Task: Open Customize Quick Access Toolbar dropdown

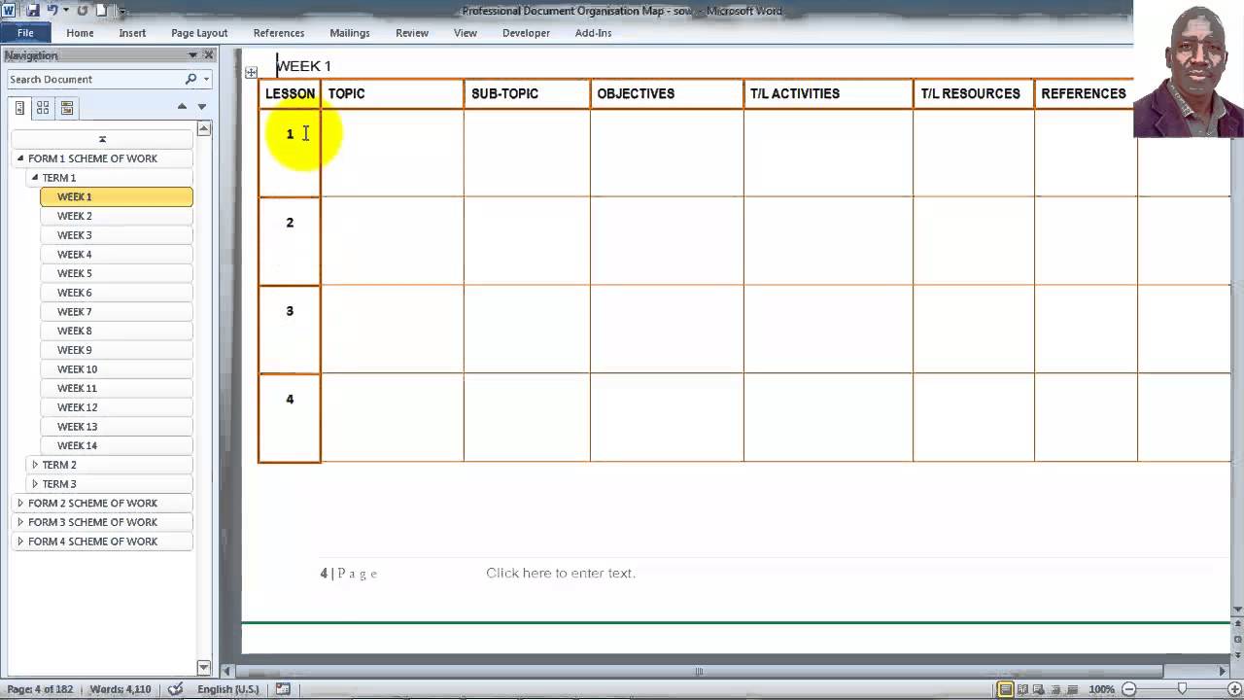Action: [x=121, y=12]
